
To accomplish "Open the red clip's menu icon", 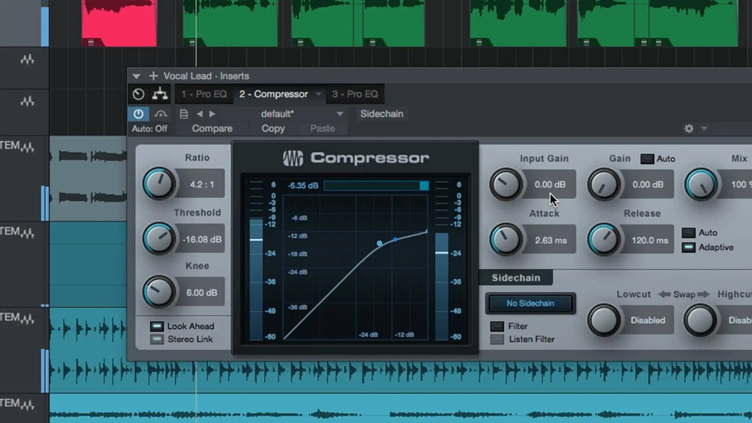I will [91, 43].
